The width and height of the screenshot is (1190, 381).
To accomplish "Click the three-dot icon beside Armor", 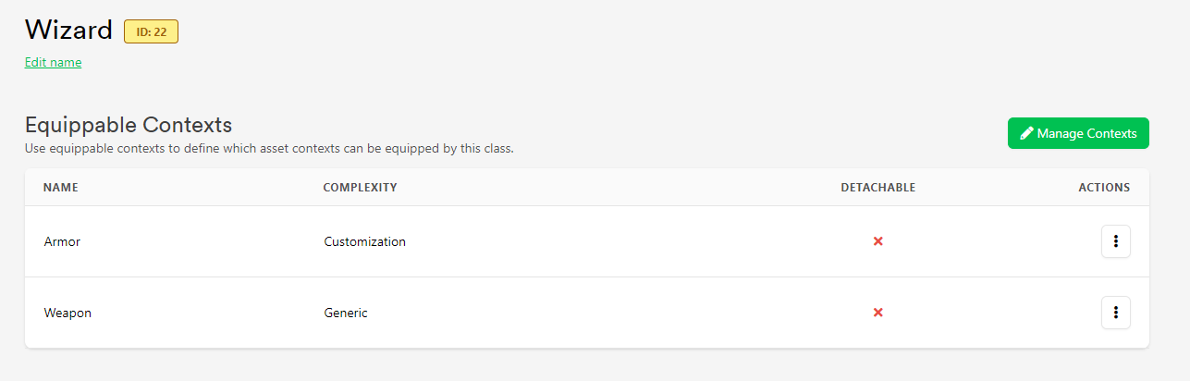I will [x=1116, y=241].
